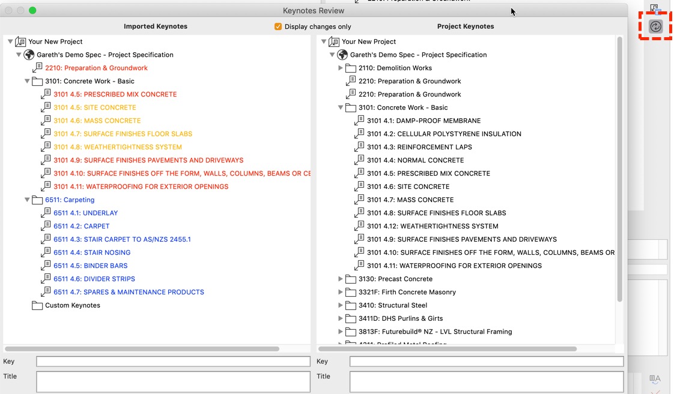Click the Key input field under Imported Keynotes
This screenshot has height=394, width=686.
coord(173,362)
